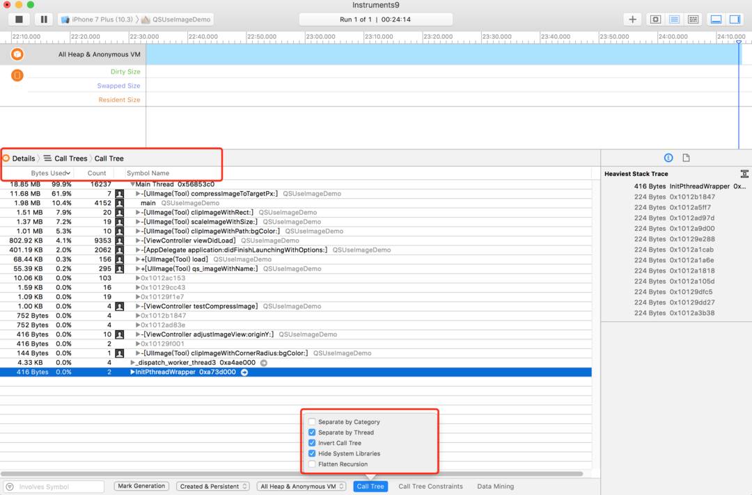Click user code icon for clipImageWithRect row

point(120,213)
